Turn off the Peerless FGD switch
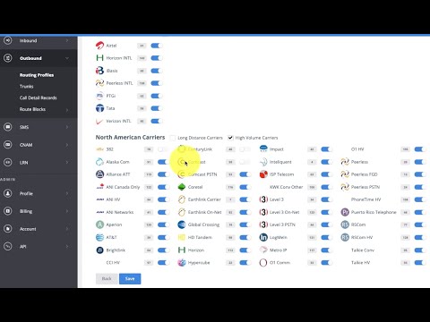This screenshot has height=322, width=430. (x=420, y=174)
